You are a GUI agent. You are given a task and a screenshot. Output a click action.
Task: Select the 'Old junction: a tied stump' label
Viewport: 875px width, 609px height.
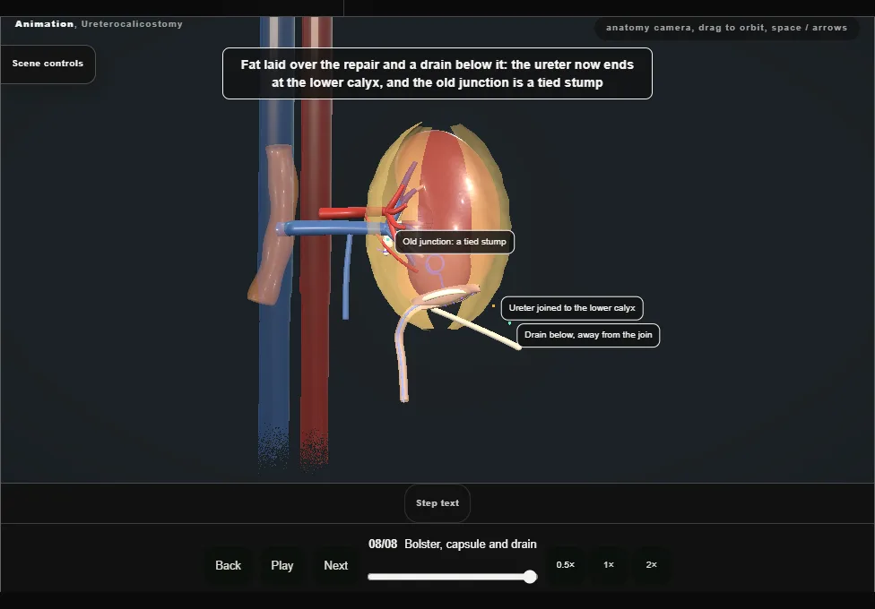pos(455,242)
